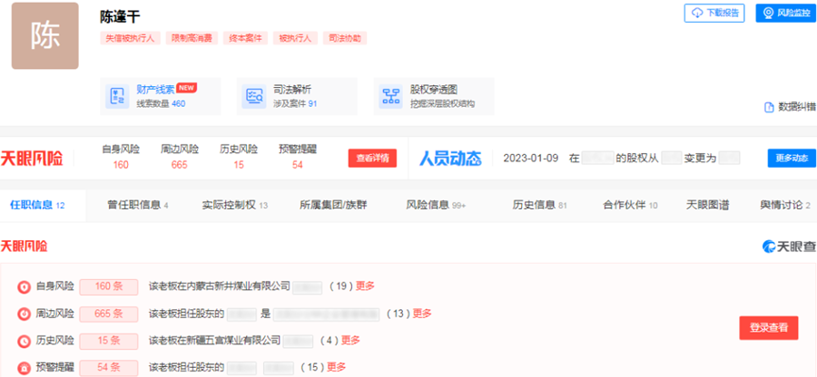Open the 财产线索 card
This screenshot has height=377, width=817.
161,96
